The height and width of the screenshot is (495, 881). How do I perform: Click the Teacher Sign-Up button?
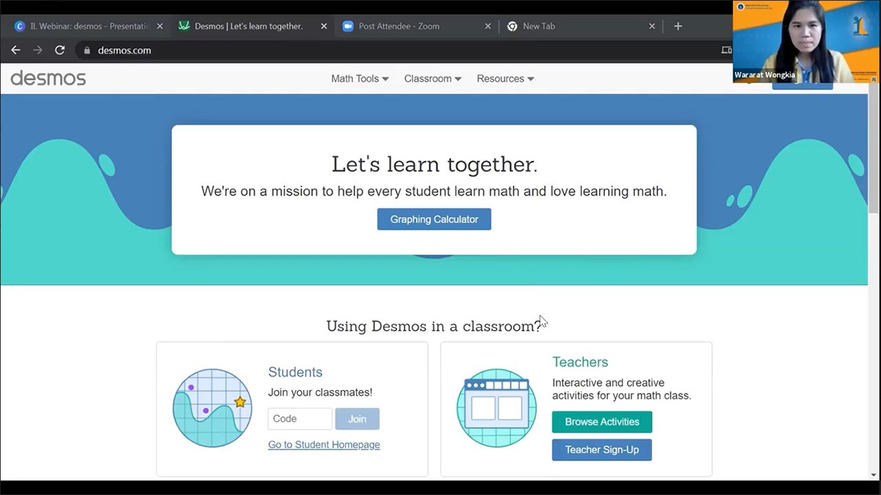(x=601, y=450)
